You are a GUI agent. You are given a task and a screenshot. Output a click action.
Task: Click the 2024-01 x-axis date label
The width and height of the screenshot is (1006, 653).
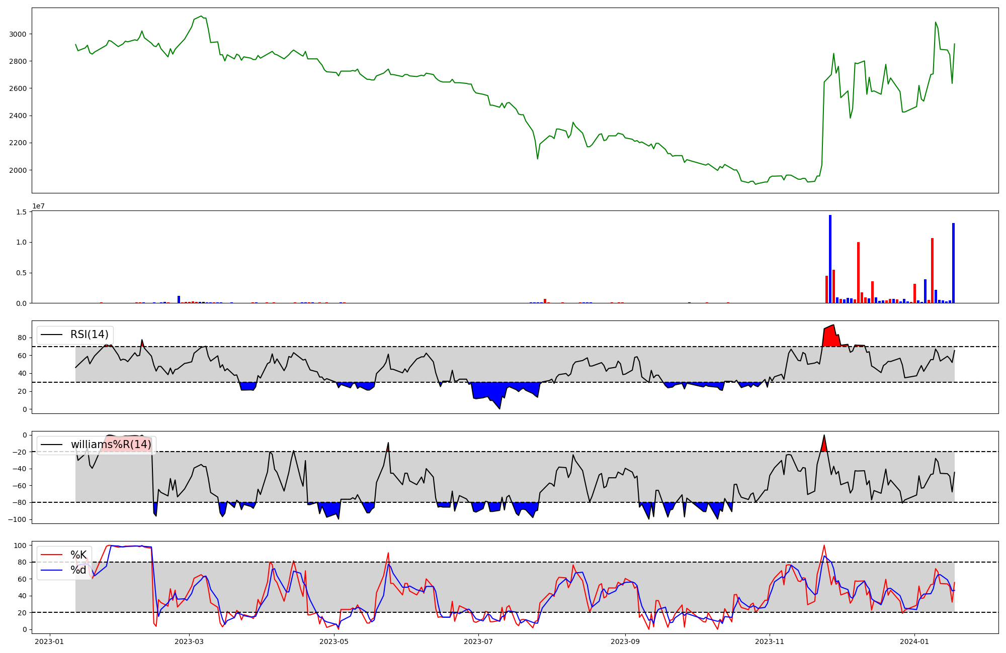914,641
